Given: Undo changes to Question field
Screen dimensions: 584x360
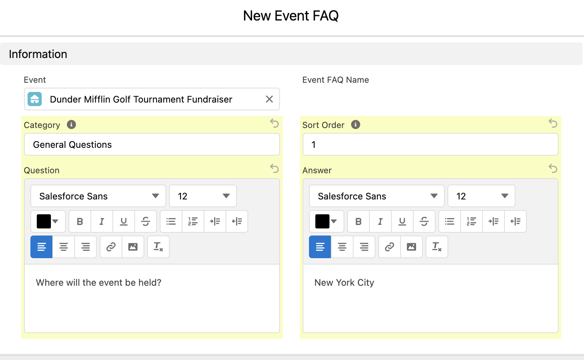Looking at the screenshot, I should coord(275,169).
